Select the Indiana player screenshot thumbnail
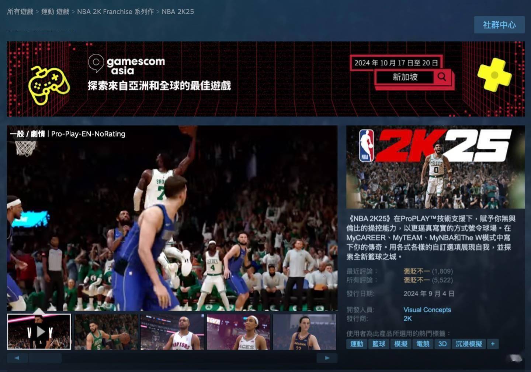This screenshot has width=531, height=372. [x=305, y=332]
